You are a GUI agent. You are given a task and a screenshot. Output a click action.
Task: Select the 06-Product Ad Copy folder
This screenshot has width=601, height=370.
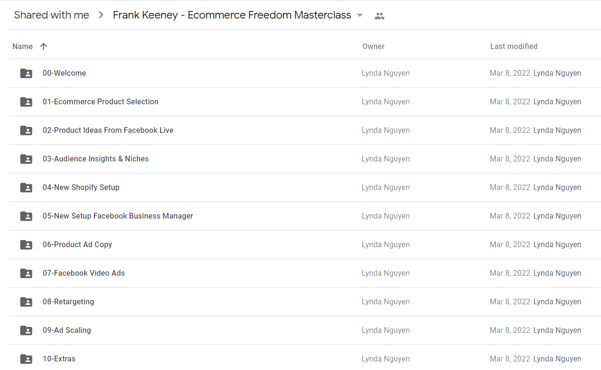tap(305, 245)
